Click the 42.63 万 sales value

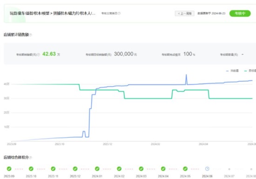pos(51,54)
